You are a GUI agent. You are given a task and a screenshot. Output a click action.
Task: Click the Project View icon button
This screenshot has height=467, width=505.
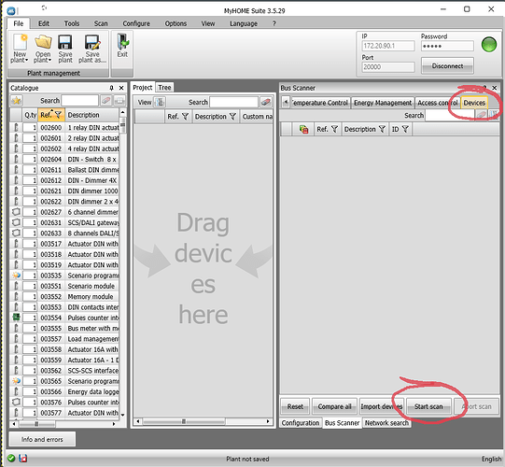click(x=160, y=102)
